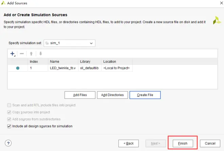Image resolution: width=224 pixels, height=151 pixels.
Task: Toggle Copy sources into project checkbox
Action: click(x=9, y=112)
